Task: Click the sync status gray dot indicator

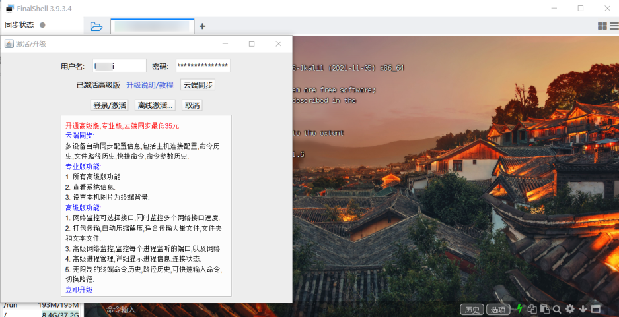Action: pos(43,25)
